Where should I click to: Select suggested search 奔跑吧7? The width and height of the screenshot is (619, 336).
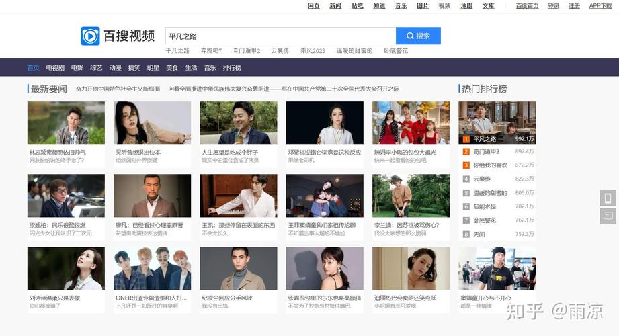tap(211, 50)
